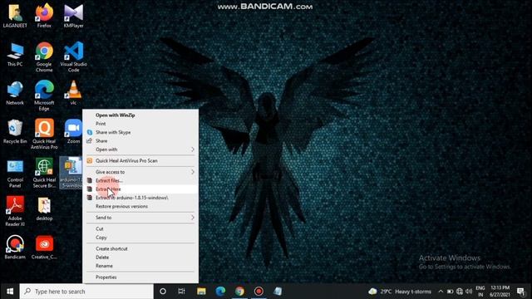
Task: Launch Visual Studio Code shortcut
Action: 73,57
